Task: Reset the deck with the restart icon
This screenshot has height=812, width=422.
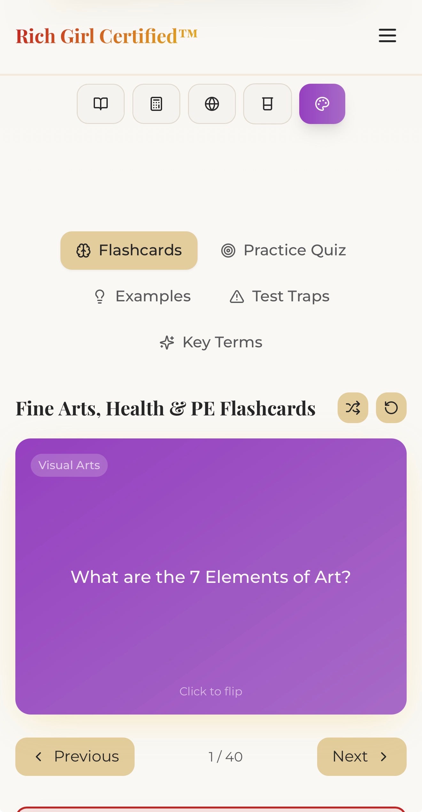Action: [x=391, y=408]
